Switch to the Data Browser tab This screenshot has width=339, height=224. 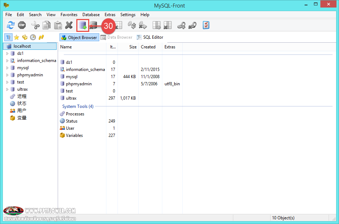click(x=116, y=37)
